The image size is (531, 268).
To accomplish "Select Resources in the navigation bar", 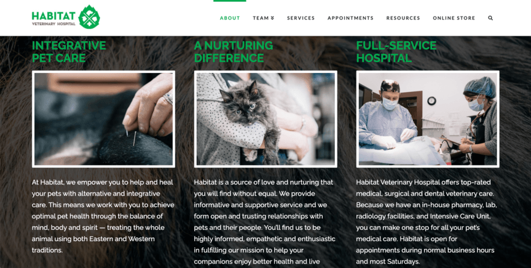I will [x=403, y=18].
